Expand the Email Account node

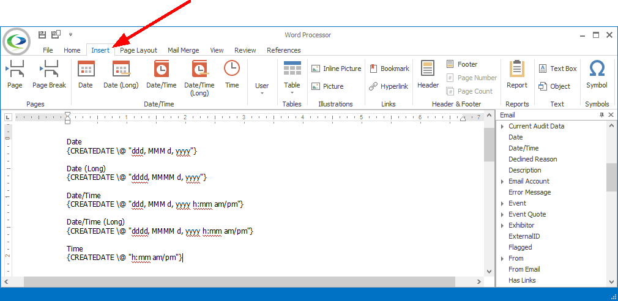[x=502, y=182]
